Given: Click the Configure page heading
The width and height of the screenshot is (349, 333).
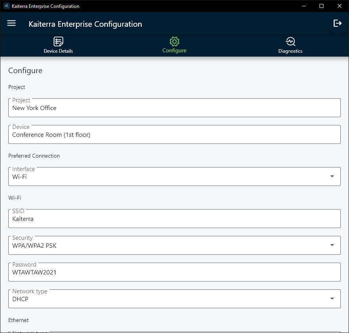Looking at the screenshot, I should 25,70.
